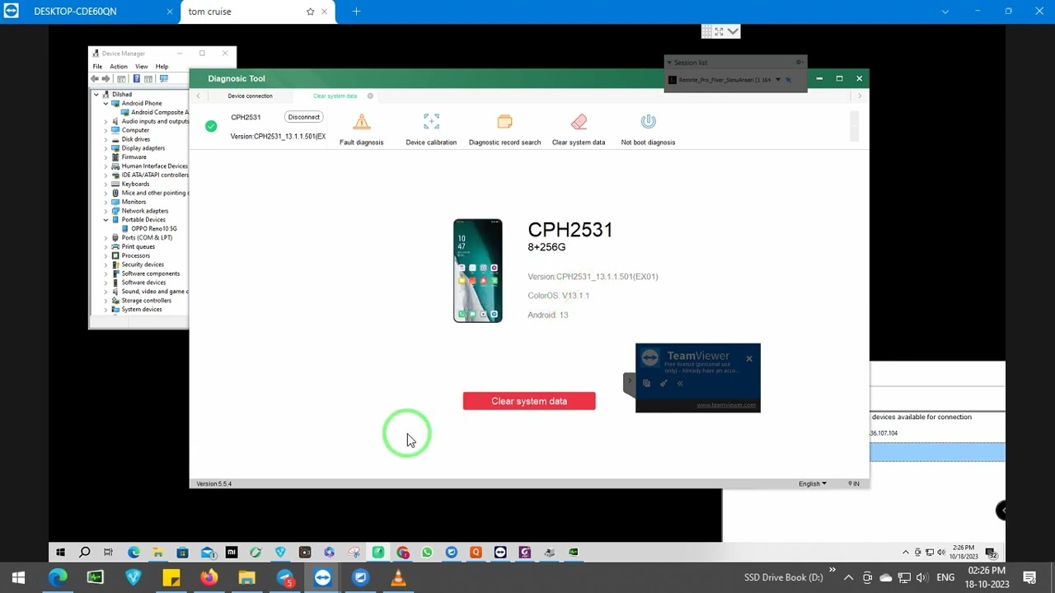Image resolution: width=1055 pixels, height=593 pixels.
Task: Expand Display adapters node
Action: coord(105,148)
